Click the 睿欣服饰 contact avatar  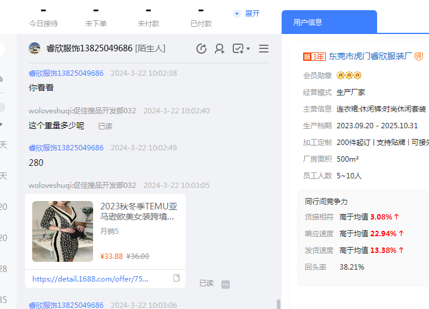tap(35, 48)
